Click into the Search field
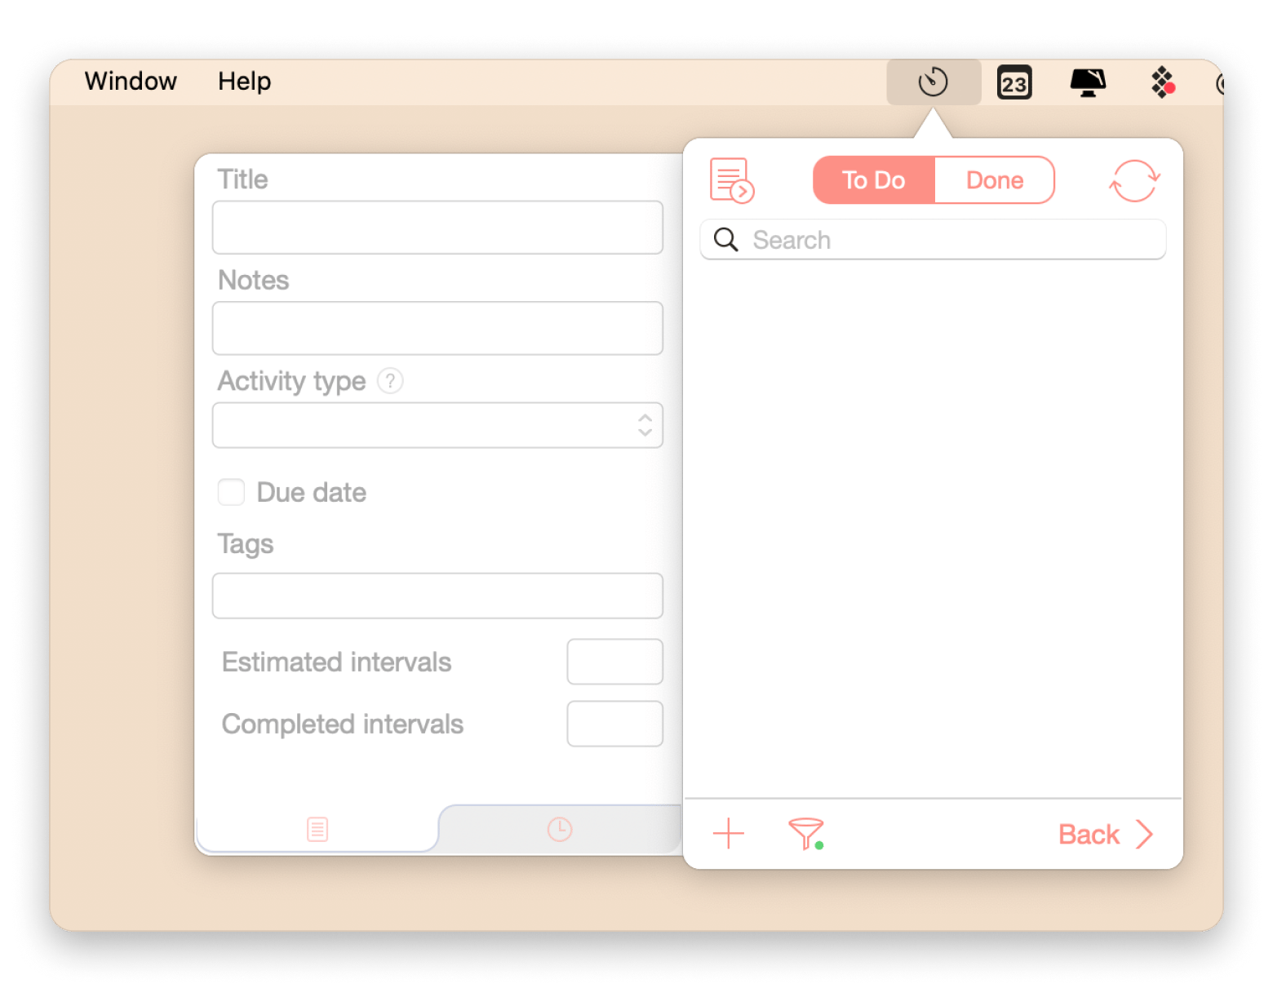1273x997 pixels. pos(947,240)
